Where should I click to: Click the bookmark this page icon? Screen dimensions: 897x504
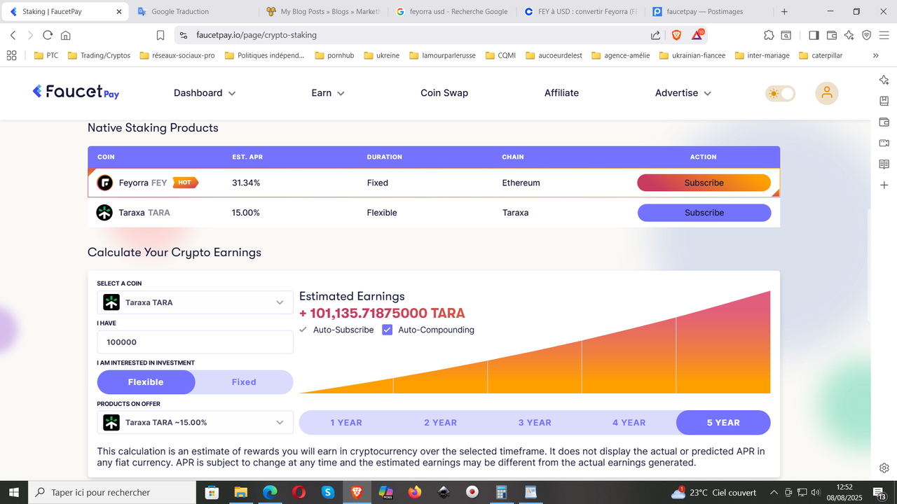pos(160,35)
